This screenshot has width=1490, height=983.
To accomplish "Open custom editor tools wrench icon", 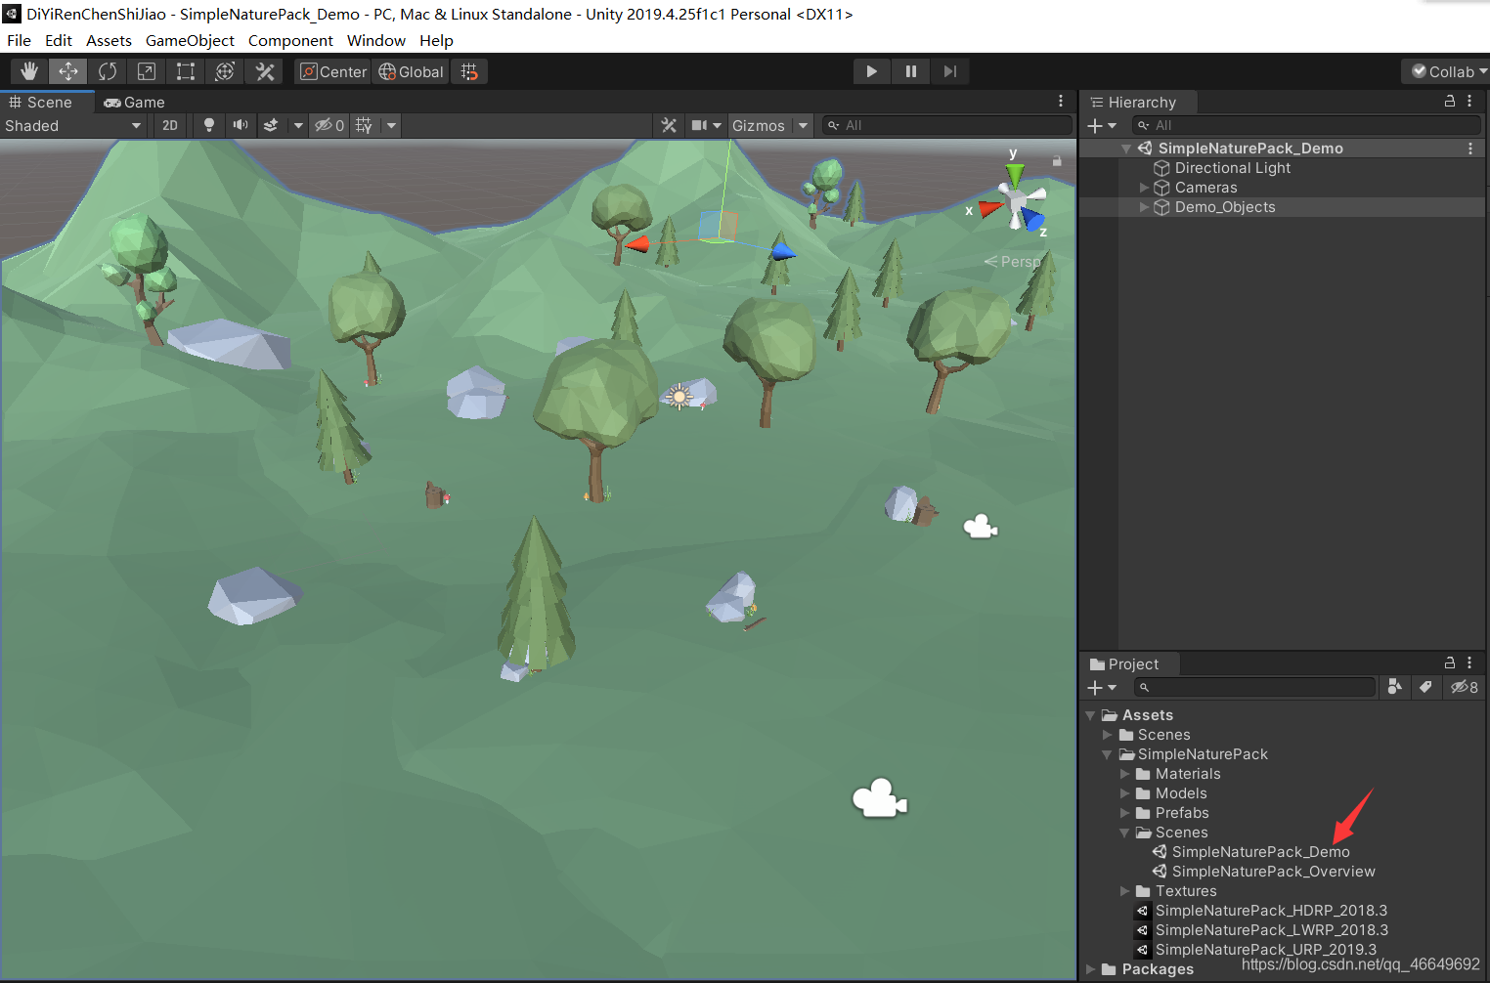I will coord(264,71).
